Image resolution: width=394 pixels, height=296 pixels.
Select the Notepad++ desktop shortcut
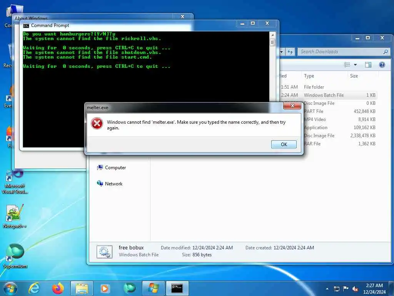(15, 216)
